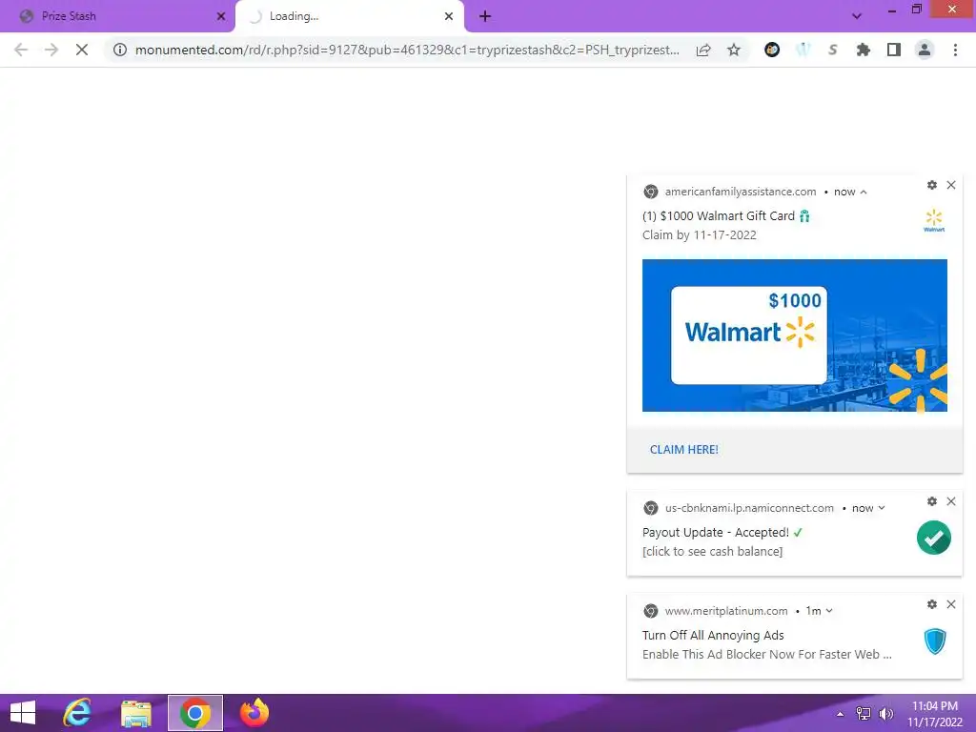
Task: Select Chrome in the taskbar
Action: point(195,713)
